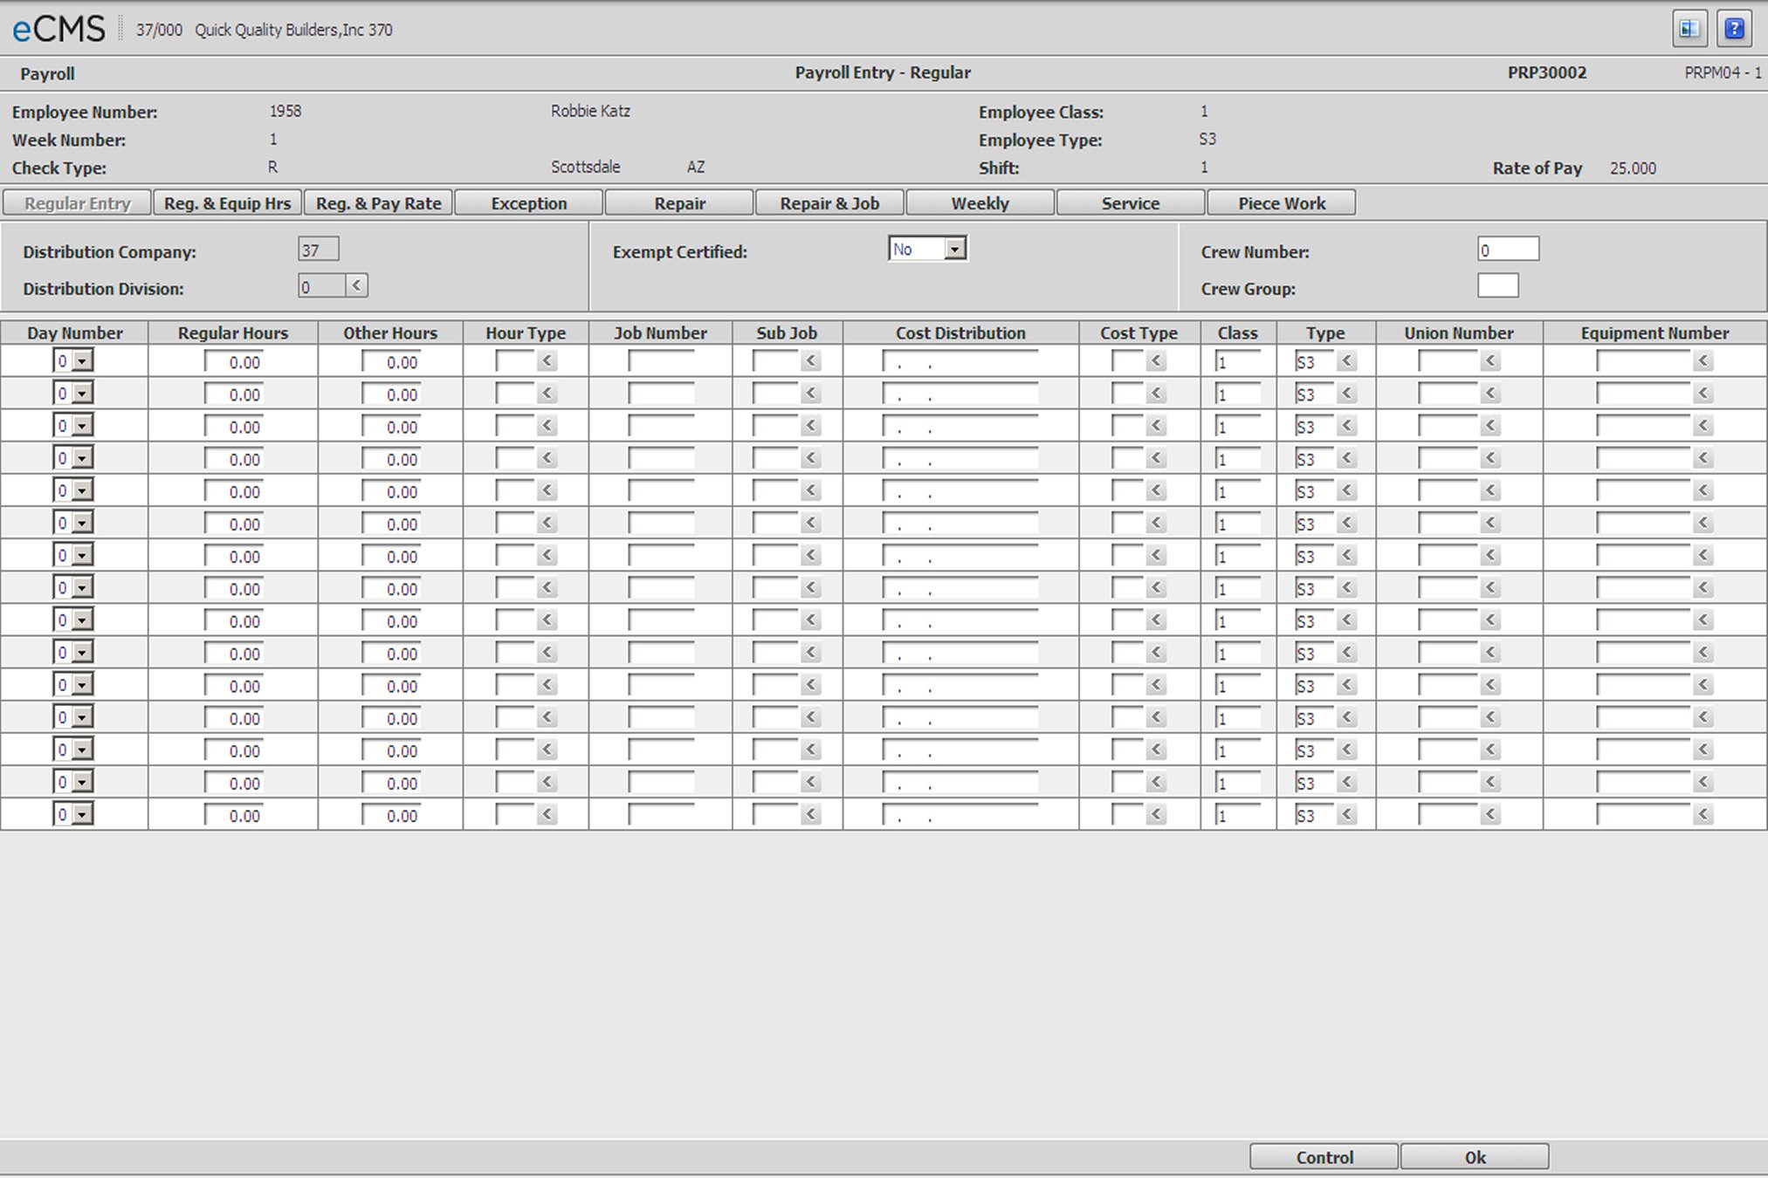Image resolution: width=1768 pixels, height=1178 pixels.
Task: Click the PRP30002 program code
Action: [1546, 72]
